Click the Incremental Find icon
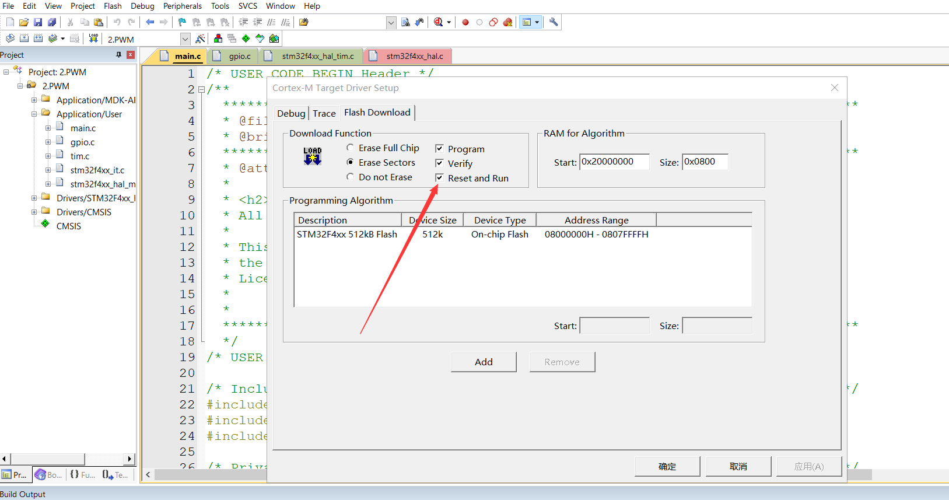The image size is (949, 500). [419, 22]
